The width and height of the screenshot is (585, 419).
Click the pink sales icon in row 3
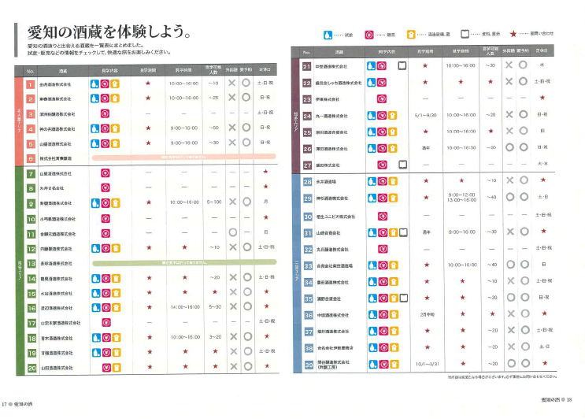105,113
